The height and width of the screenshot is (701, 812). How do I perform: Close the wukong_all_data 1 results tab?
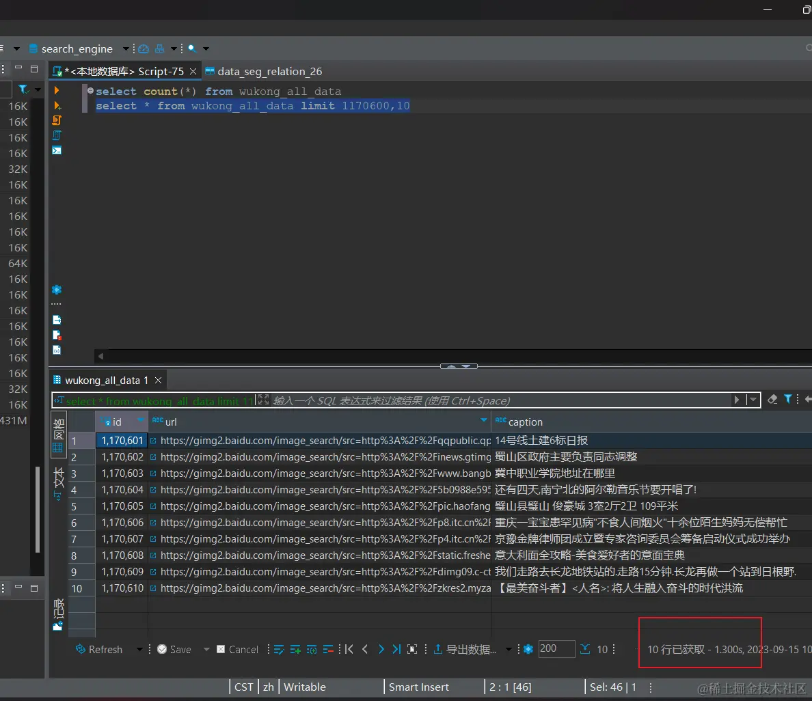159,381
